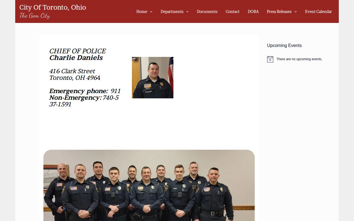Open the Departments menu item
The image size is (354, 221).
(172, 12)
